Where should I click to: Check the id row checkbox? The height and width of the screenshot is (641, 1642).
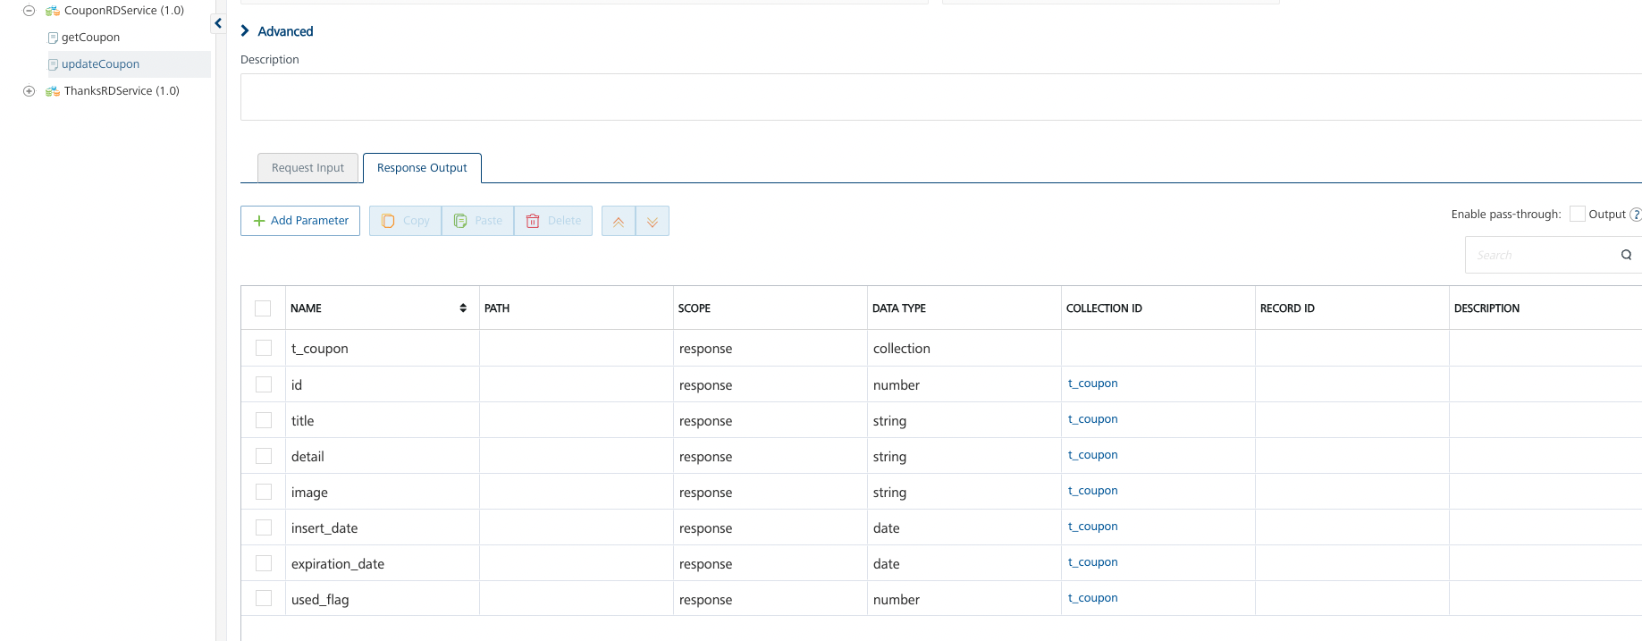[264, 384]
